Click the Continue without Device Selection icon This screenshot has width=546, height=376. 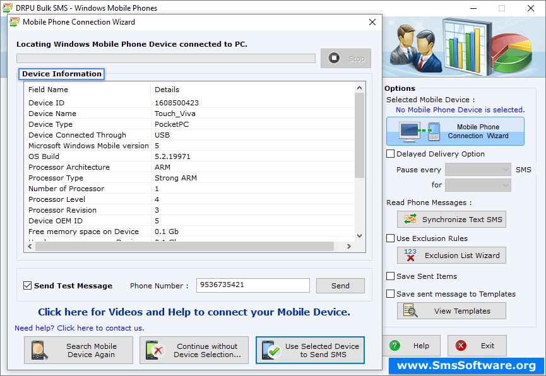155,350
